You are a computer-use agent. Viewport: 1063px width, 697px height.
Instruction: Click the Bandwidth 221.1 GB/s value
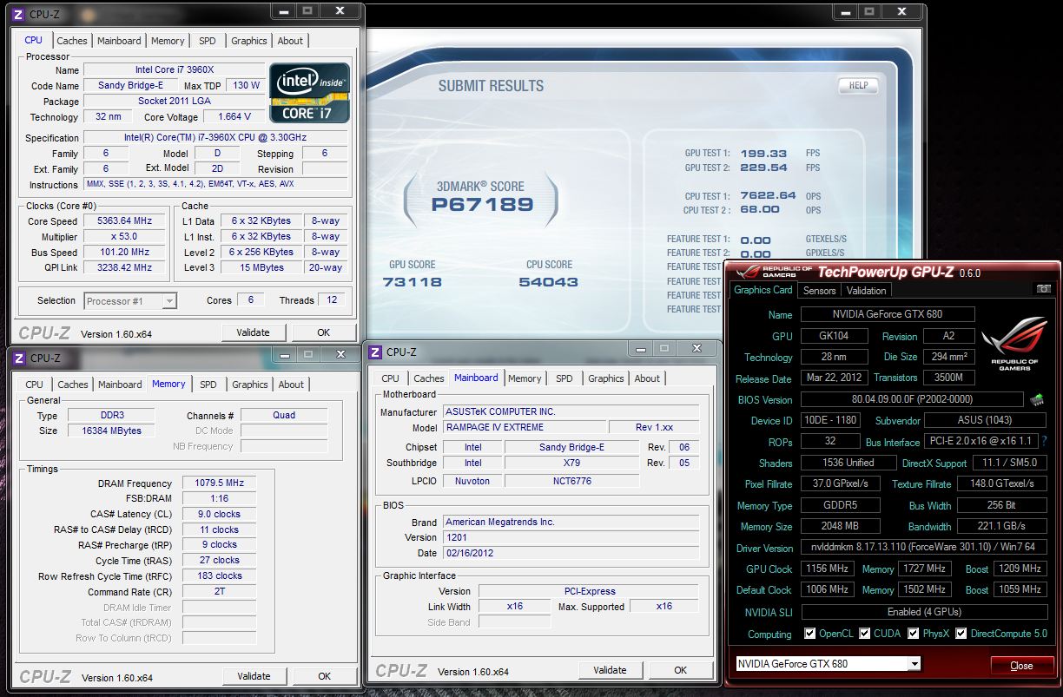click(x=1001, y=527)
